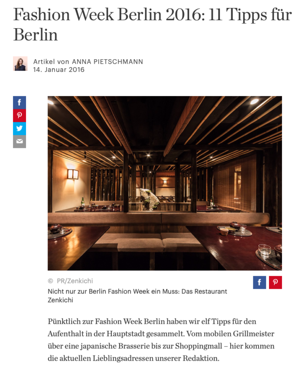This screenshot has height=380, width=295.
Task: Open the author's avatar photo
Action: click(20, 64)
